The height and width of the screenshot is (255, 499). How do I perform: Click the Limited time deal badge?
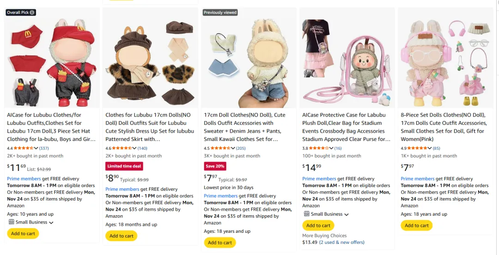pyautogui.click(x=124, y=166)
